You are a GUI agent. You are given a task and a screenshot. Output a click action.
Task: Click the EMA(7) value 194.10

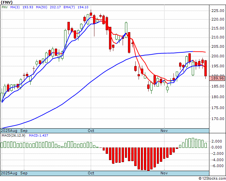[x=83, y=7]
